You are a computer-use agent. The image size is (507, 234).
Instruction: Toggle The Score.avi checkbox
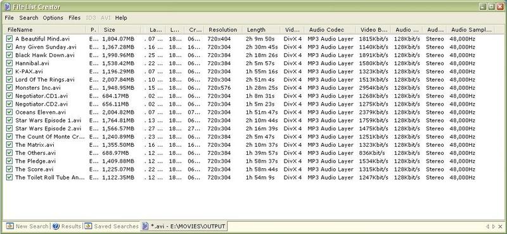click(x=10, y=169)
